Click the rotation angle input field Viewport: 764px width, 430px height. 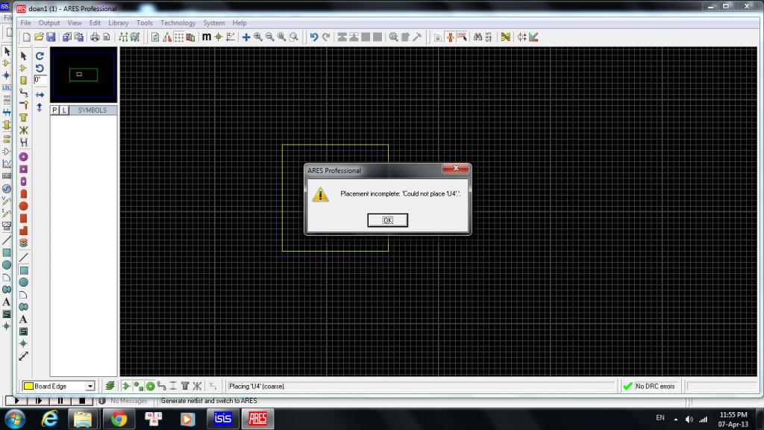tap(40, 80)
